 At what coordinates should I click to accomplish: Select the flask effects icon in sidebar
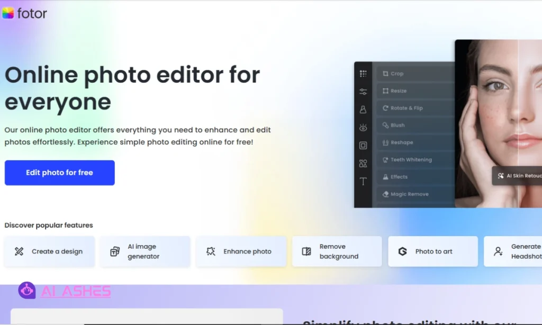coord(363,110)
